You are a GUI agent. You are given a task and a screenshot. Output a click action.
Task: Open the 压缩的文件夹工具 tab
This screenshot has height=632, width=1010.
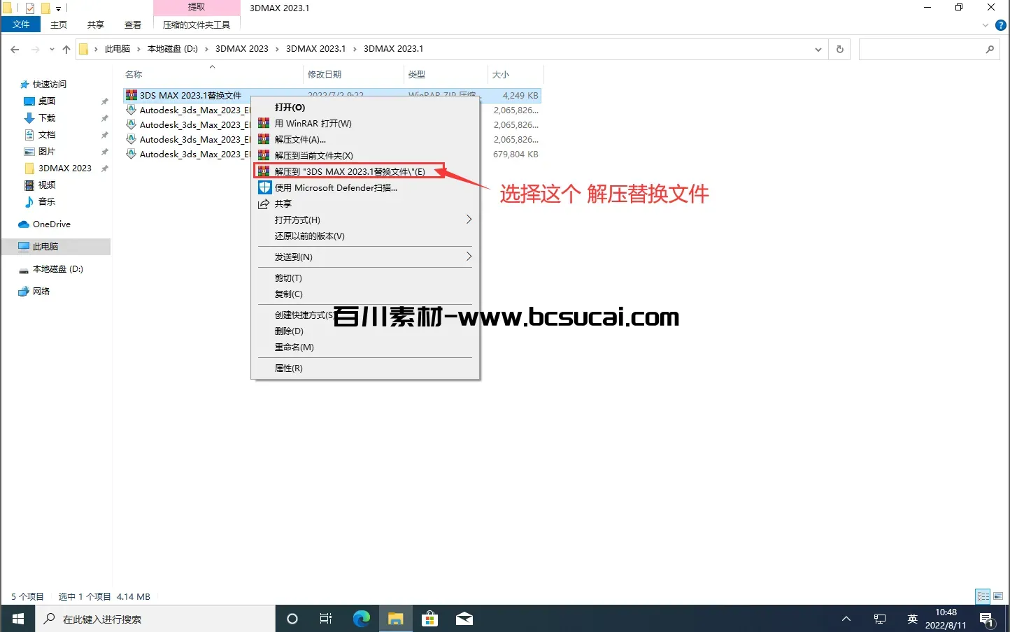[197, 24]
